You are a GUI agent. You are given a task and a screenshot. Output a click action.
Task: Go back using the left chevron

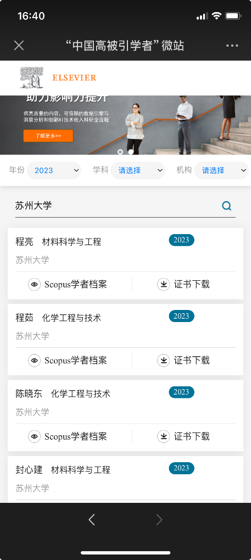click(x=92, y=520)
